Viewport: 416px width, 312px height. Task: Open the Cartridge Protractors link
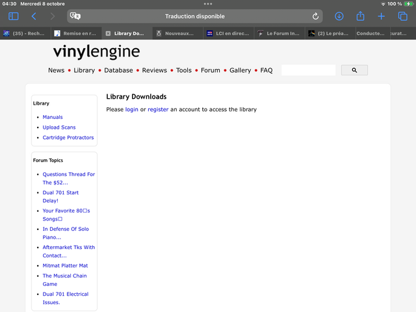(x=68, y=137)
